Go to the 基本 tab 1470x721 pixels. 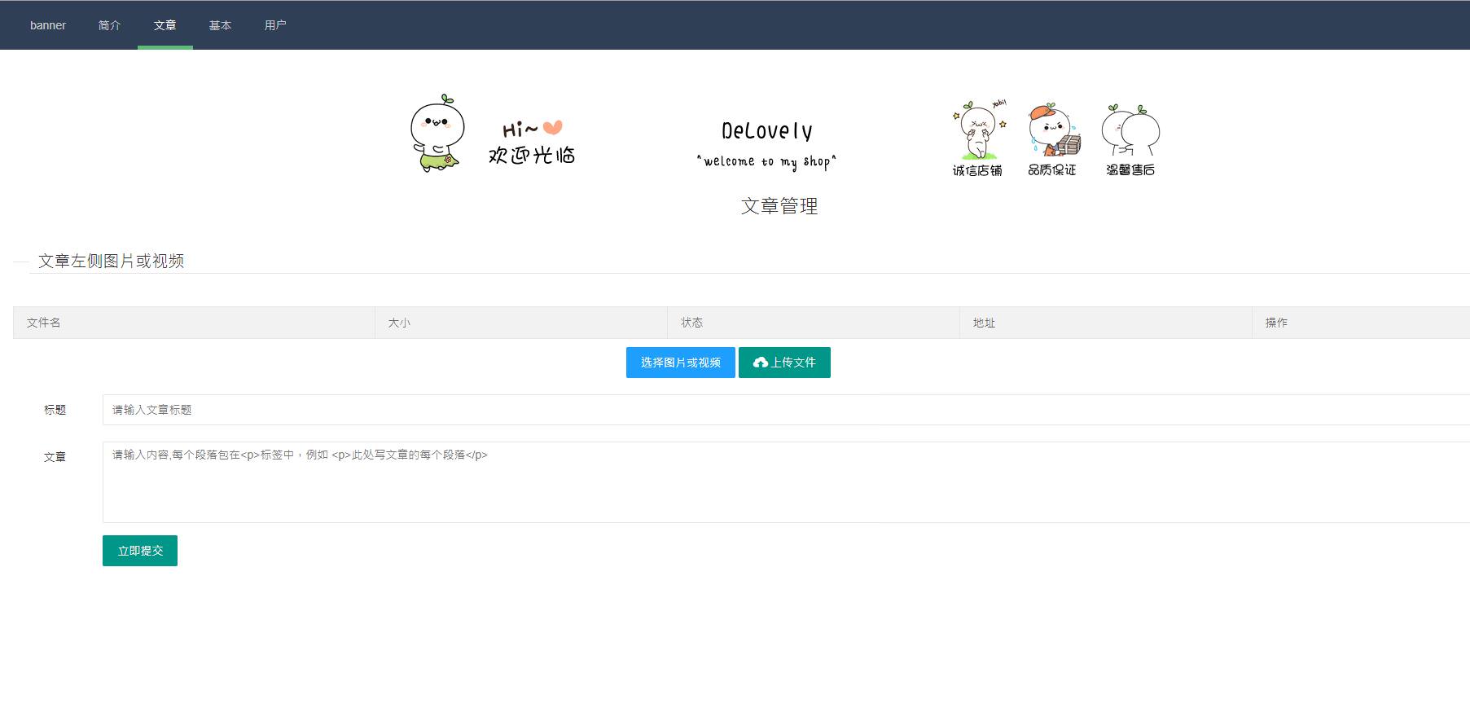click(221, 25)
